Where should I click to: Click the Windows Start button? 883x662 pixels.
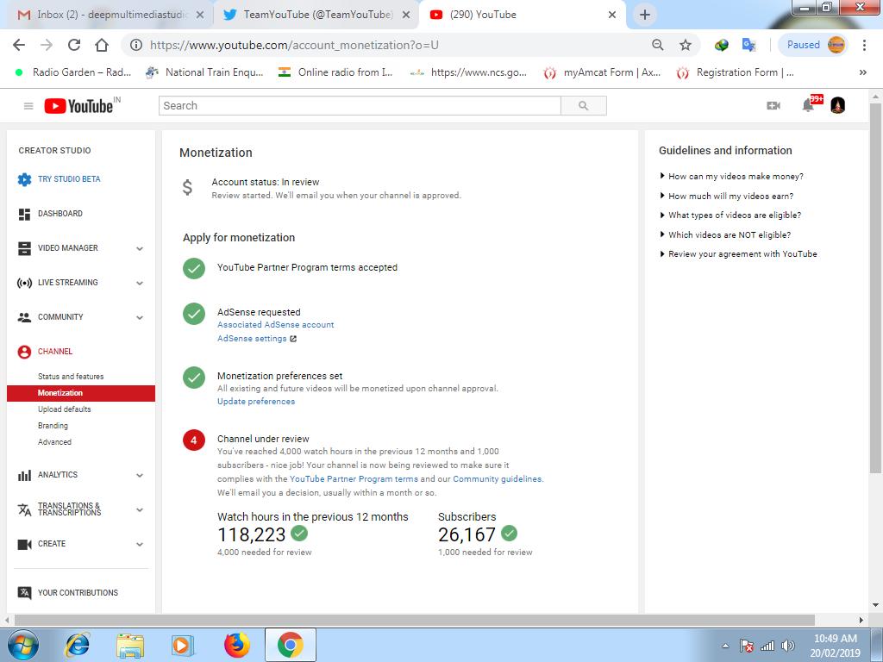22,645
